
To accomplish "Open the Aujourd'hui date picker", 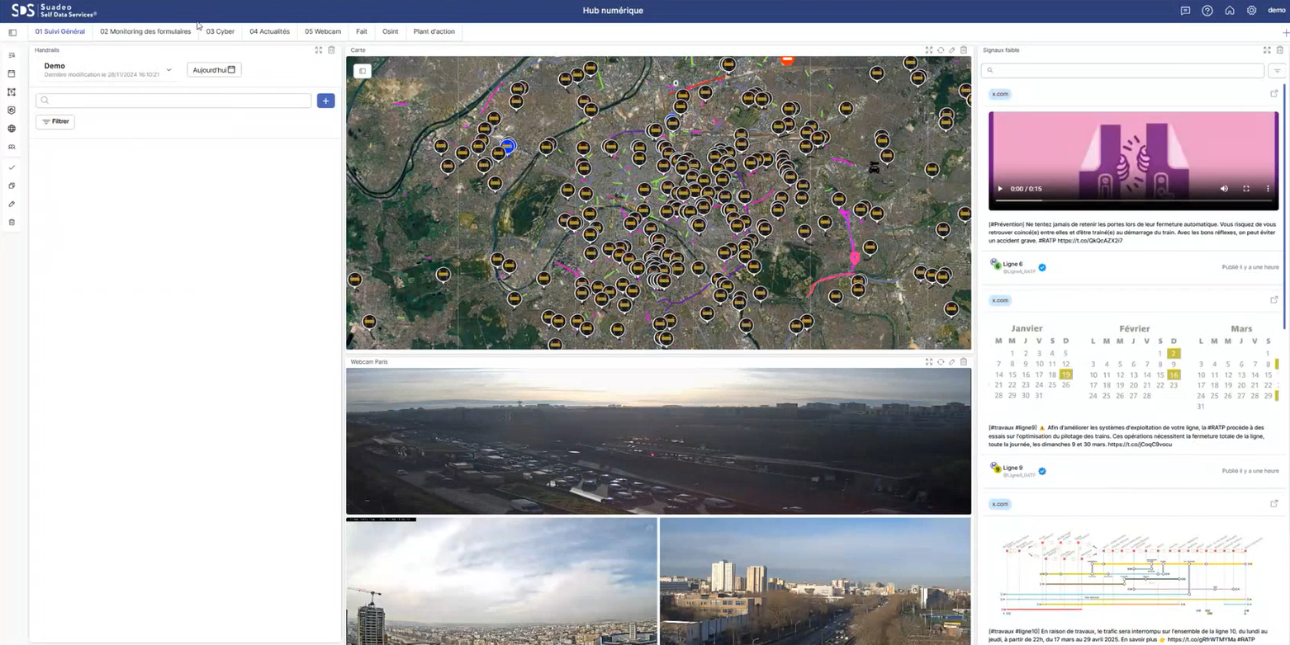I will click(x=214, y=70).
